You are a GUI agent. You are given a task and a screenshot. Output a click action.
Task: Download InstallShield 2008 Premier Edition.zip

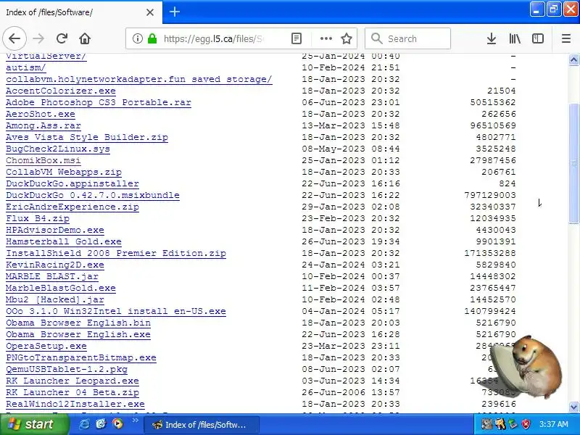point(116,253)
